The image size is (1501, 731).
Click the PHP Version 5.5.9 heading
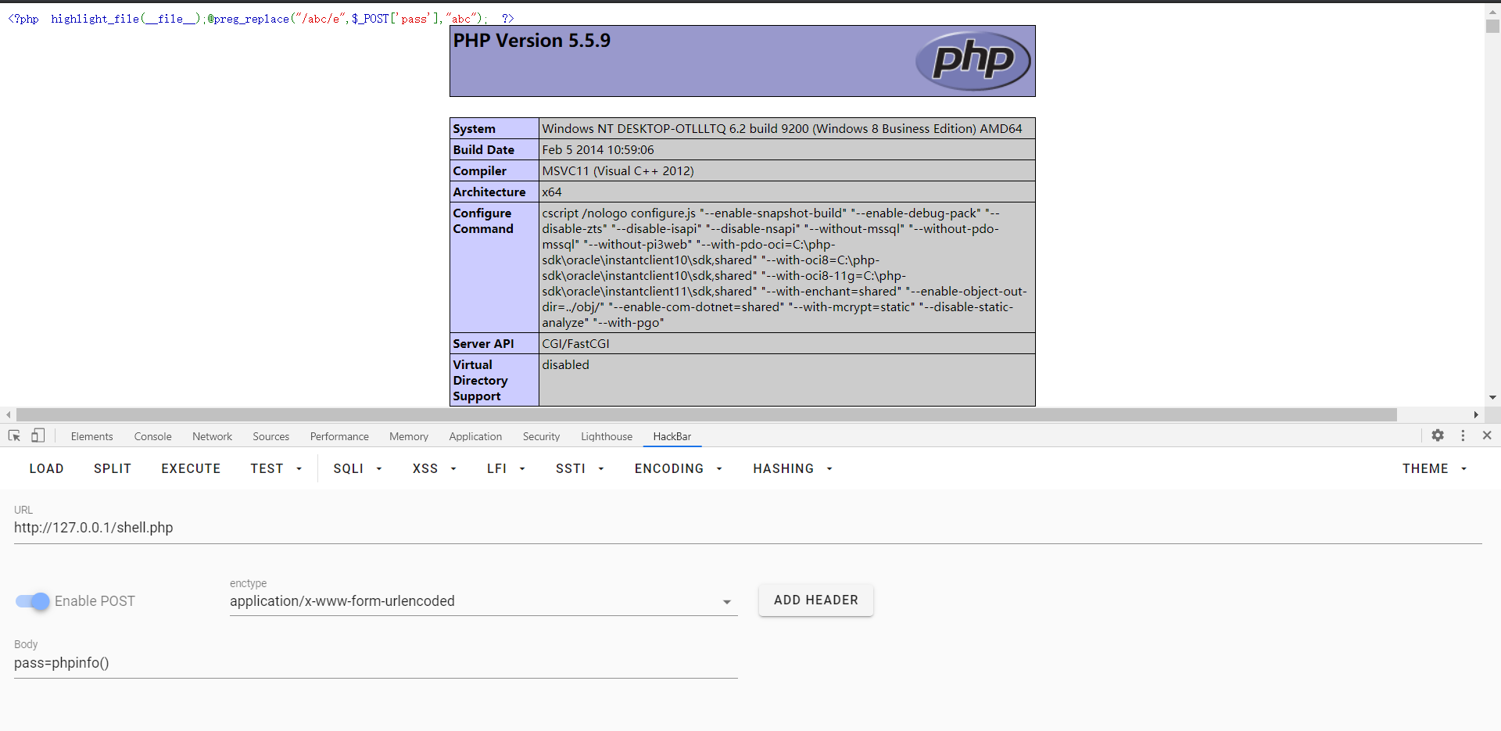pyautogui.click(x=532, y=41)
